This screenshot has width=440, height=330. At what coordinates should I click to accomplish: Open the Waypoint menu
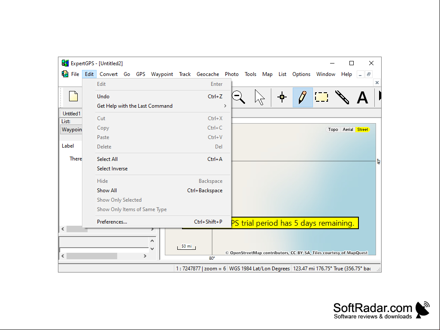162,74
